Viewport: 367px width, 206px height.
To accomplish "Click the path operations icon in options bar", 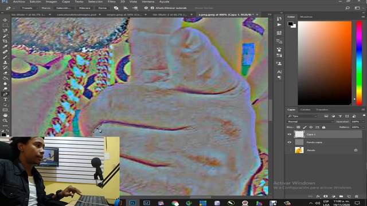I will [x=116, y=8].
